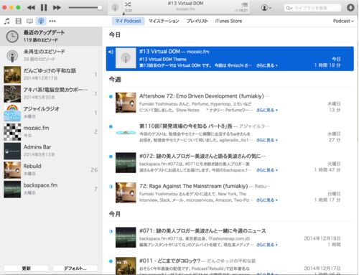Screen dimensions: 359x275
Task: Open アジャイルラジオ podcast in sidebar
Action: tap(51, 113)
